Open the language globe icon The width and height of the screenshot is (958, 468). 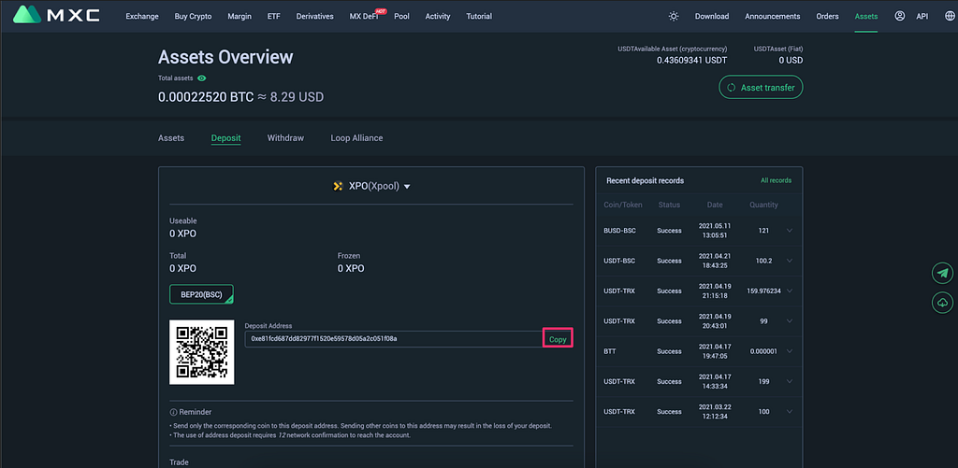tap(949, 17)
